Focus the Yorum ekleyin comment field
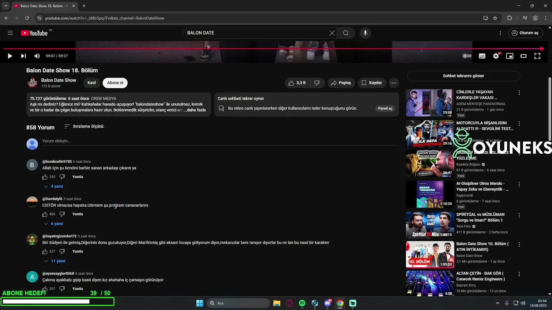552x310 pixels. point(218,141)
